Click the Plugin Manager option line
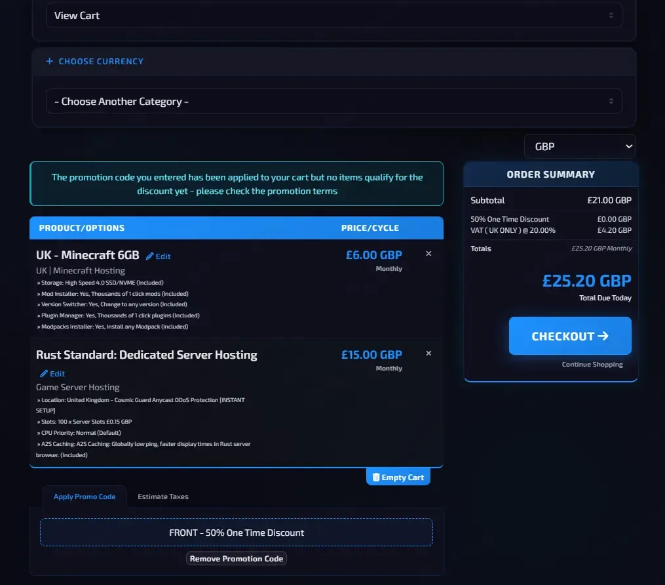This screenshot has height=585, width=665. [119, 315]
